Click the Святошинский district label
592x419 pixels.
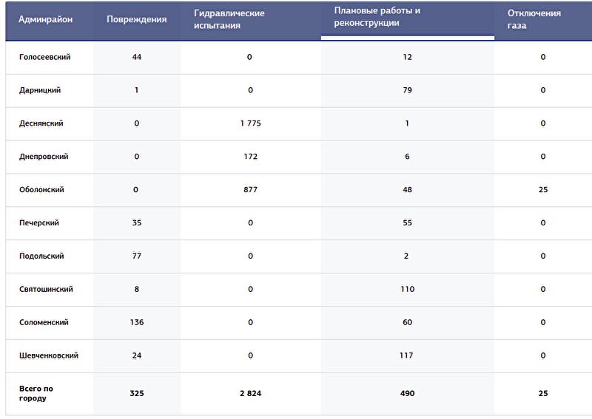[x=46, y=290]
